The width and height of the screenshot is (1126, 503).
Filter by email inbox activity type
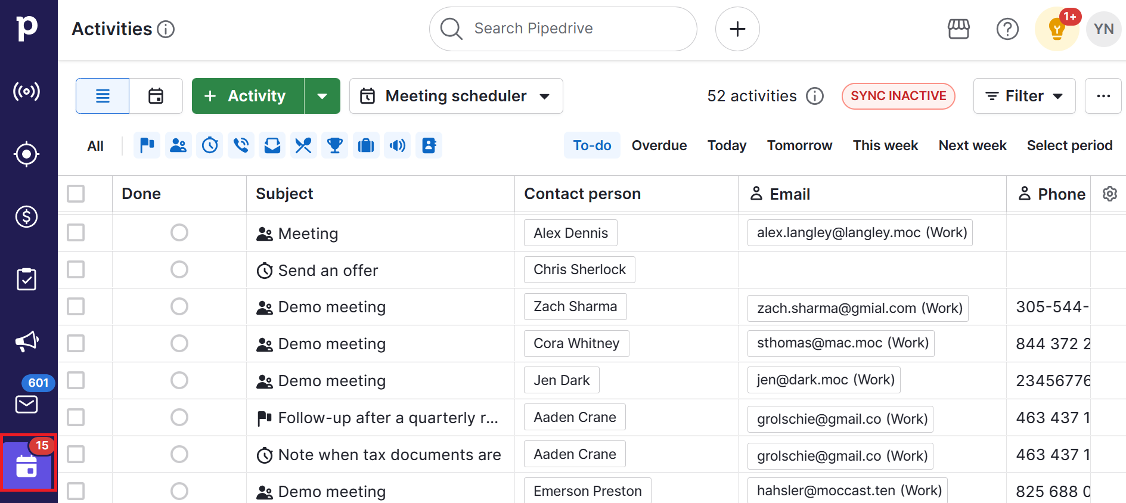[x=272, y=145]
